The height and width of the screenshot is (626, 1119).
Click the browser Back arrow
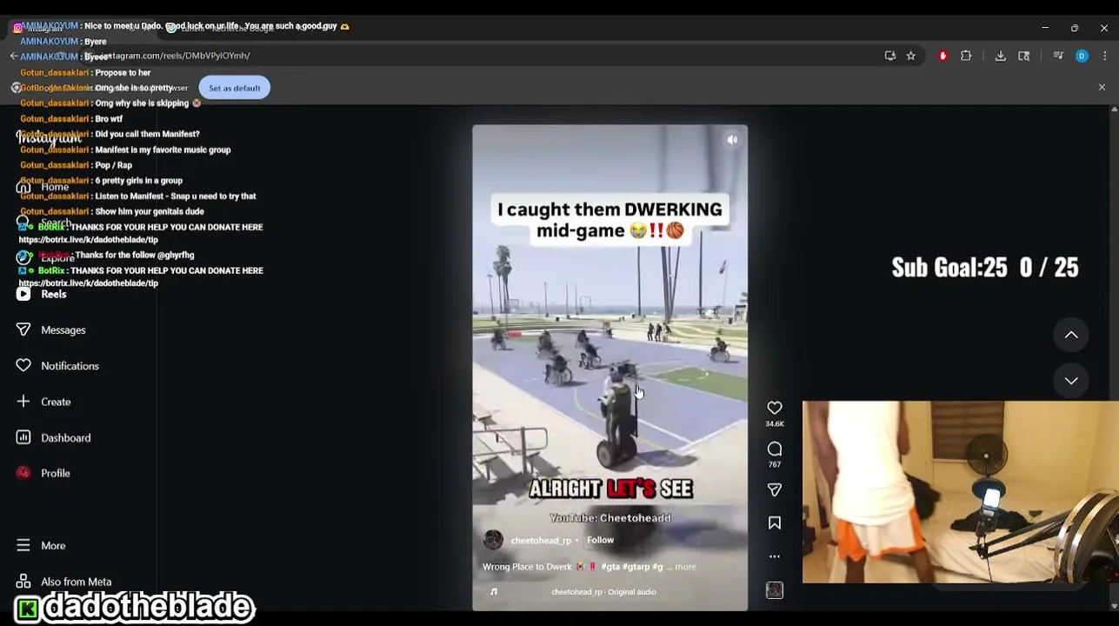pos(13,56)
